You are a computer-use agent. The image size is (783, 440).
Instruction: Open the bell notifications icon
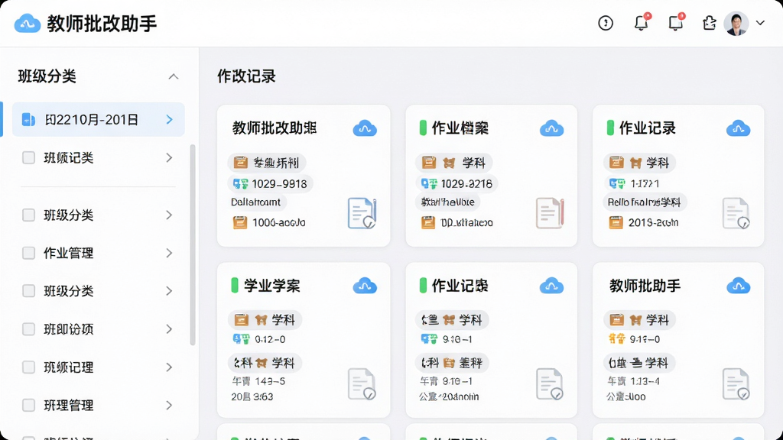[642, 23]
